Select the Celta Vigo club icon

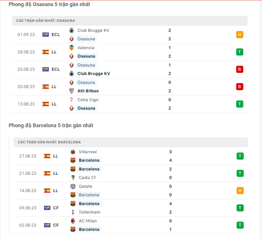[72, 100]
